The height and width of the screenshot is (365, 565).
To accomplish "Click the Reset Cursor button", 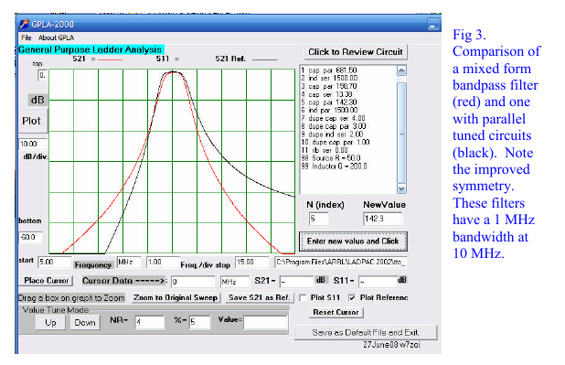I will 336,312.
